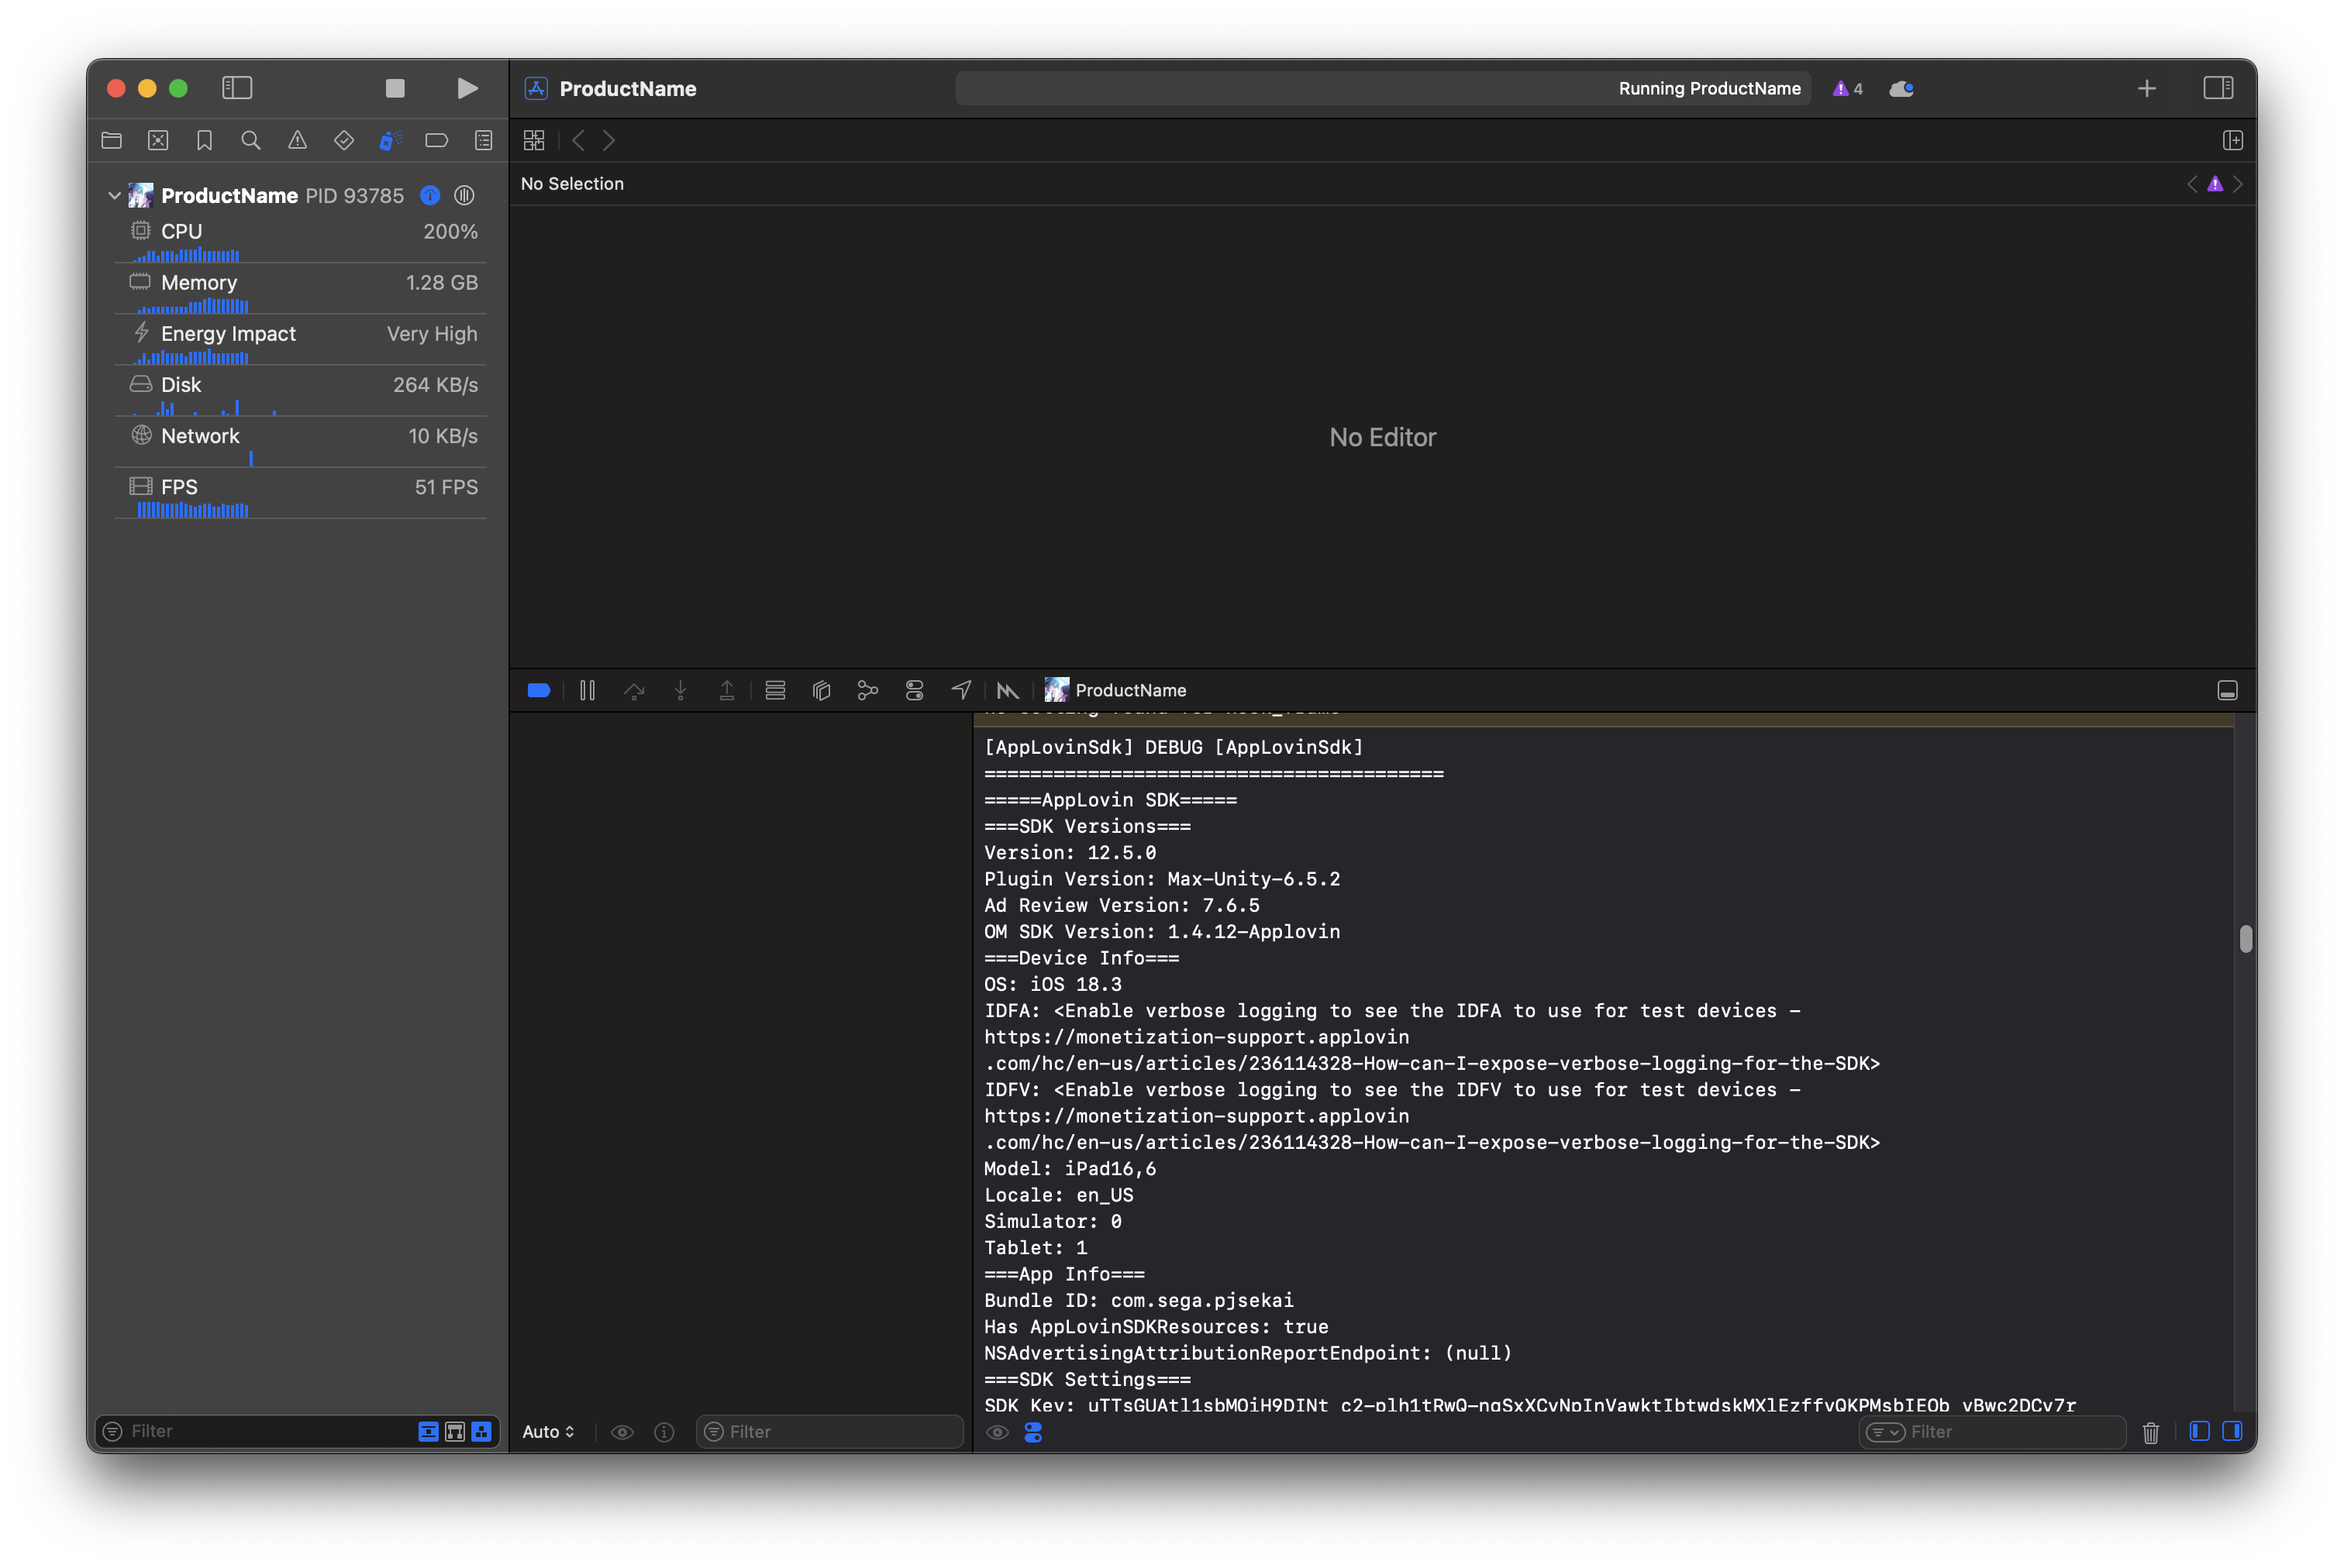Open the related items grid menu
Image resolution: width=2344 pixels, height=1568 pixels.
534,140
